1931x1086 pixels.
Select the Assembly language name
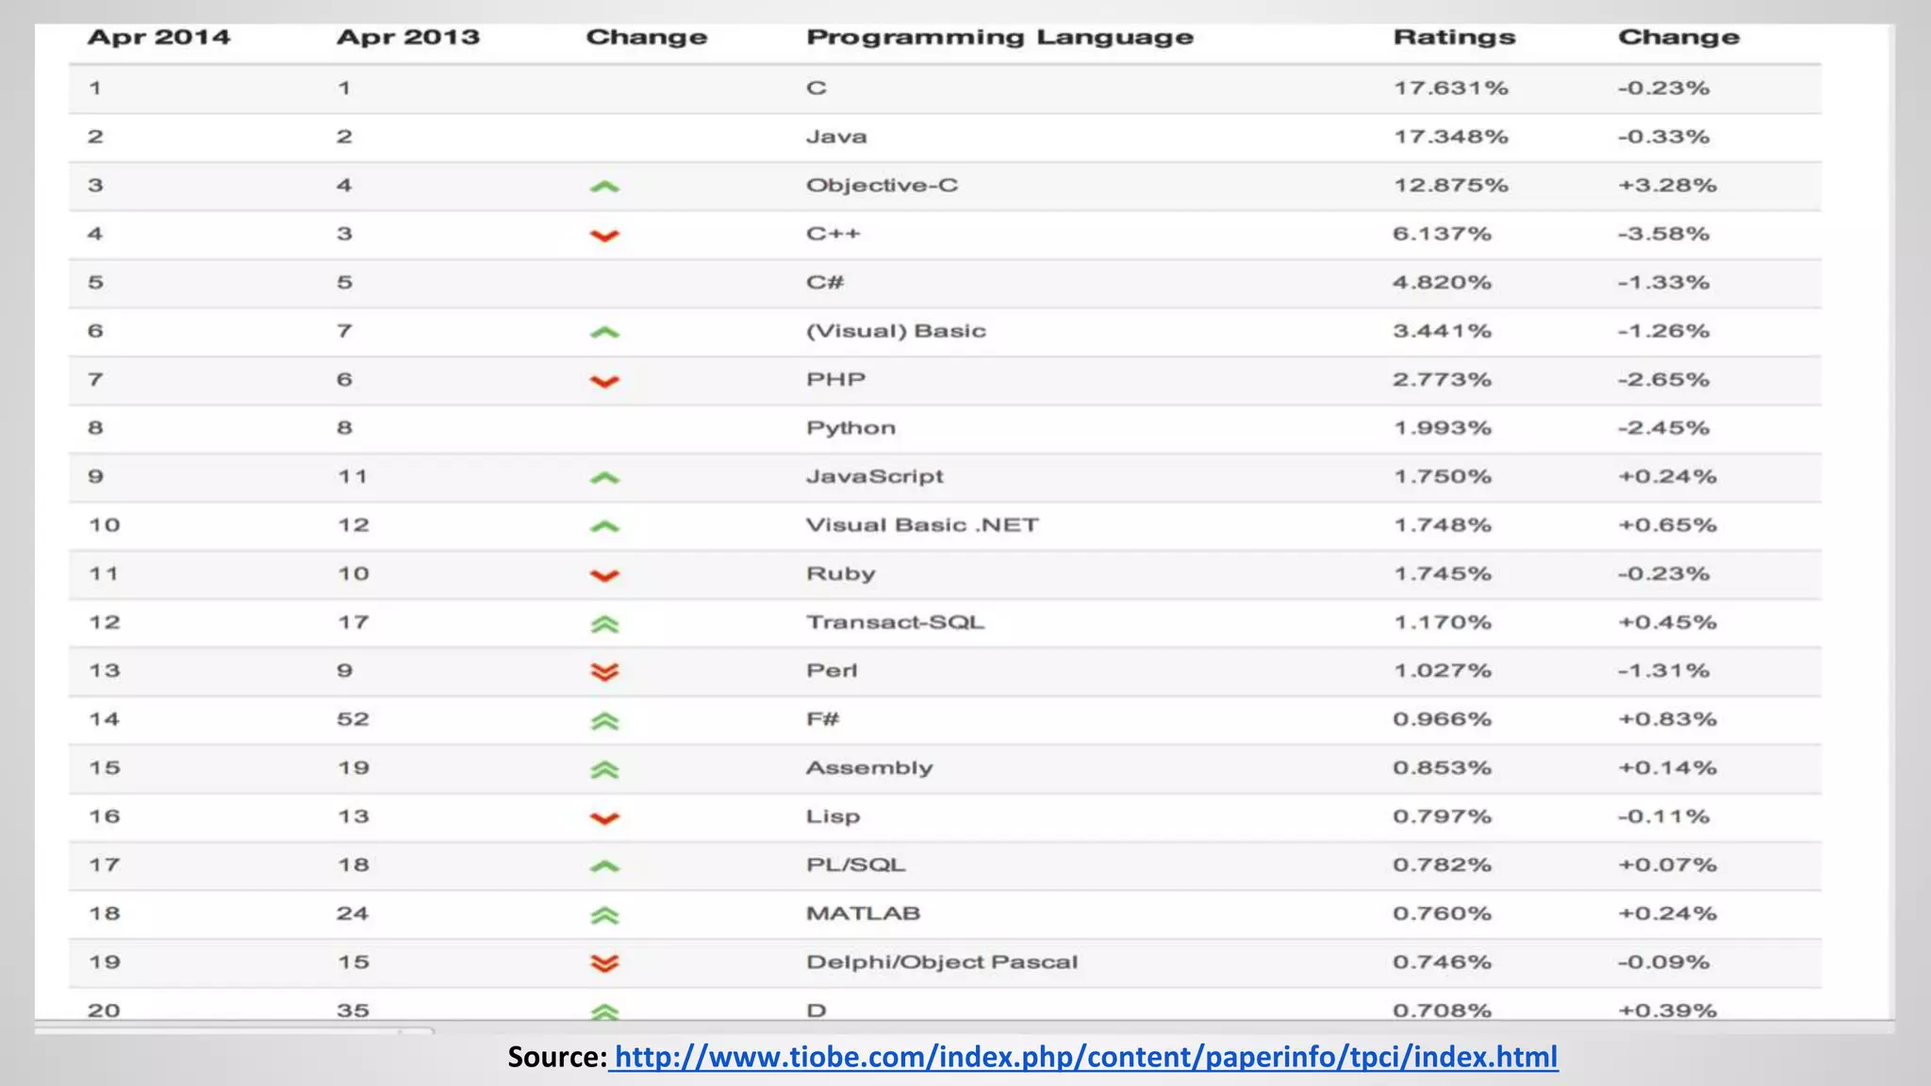869,768
